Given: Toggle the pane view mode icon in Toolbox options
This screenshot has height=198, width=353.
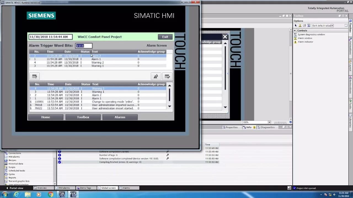Looking at the screenshot, I should [x=346, y=26].
